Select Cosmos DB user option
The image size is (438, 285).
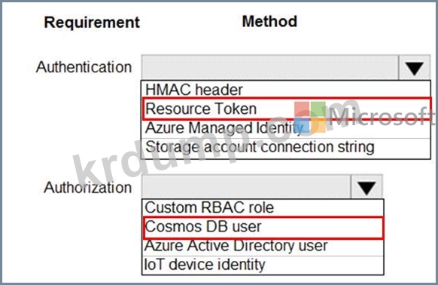click(x=263, y=228)
